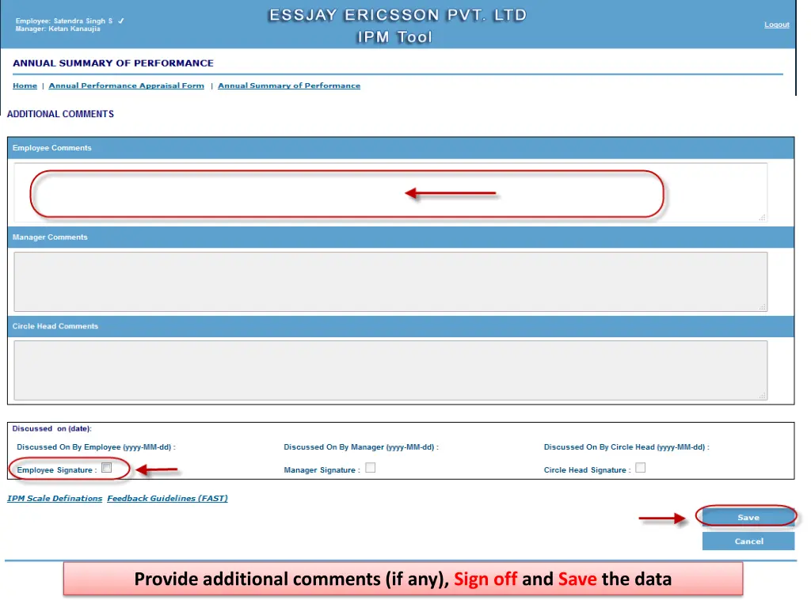Tick the Circle Head Signature checkbox
Viewport: 811px width, 608px height.
pyautogui.click(x=640, y=468)
